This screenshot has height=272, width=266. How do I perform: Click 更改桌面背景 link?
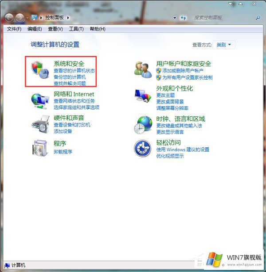pos(170,101)
